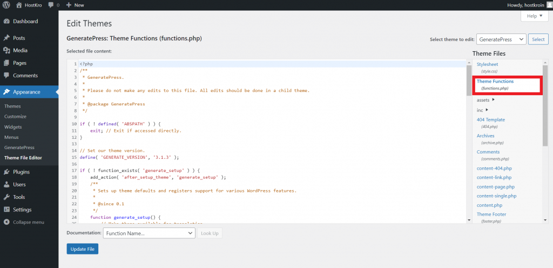Expand the inc folder

[x=482, y=110]
